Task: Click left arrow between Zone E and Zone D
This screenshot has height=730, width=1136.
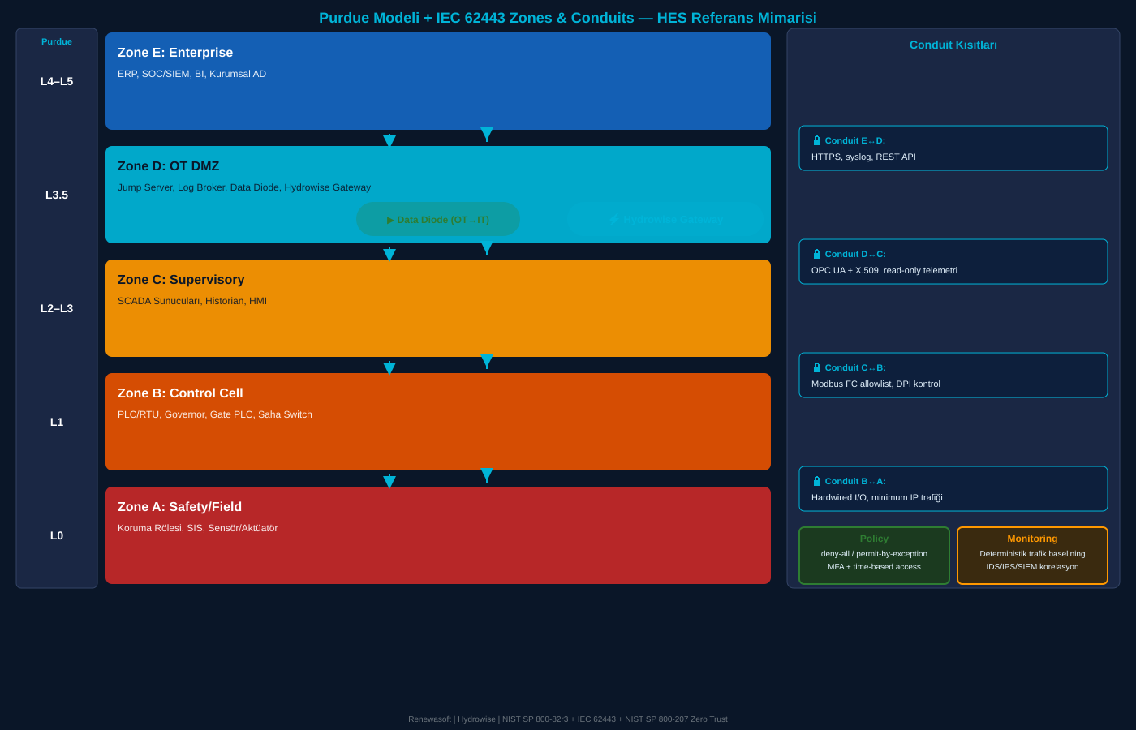Action: point(389,140)
